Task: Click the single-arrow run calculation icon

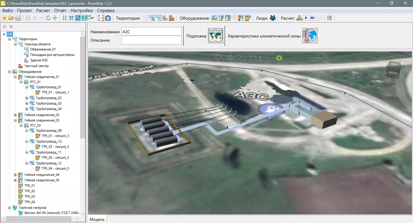Action: (306, 18)
